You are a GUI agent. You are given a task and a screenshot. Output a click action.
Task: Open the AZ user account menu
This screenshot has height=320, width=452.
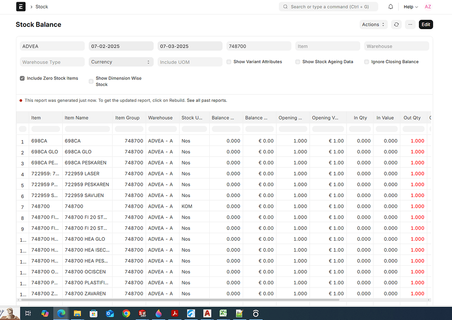click(427, 7)
